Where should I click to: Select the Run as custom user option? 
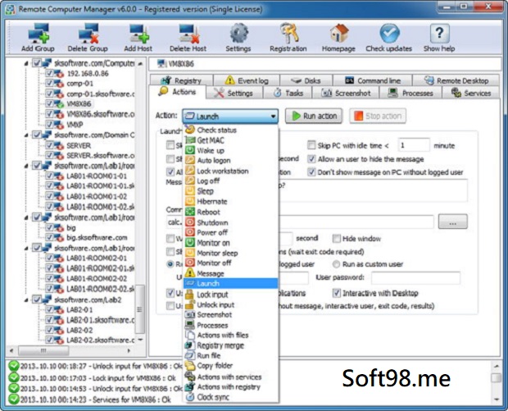pyautogui.click(x=336, y=264)
